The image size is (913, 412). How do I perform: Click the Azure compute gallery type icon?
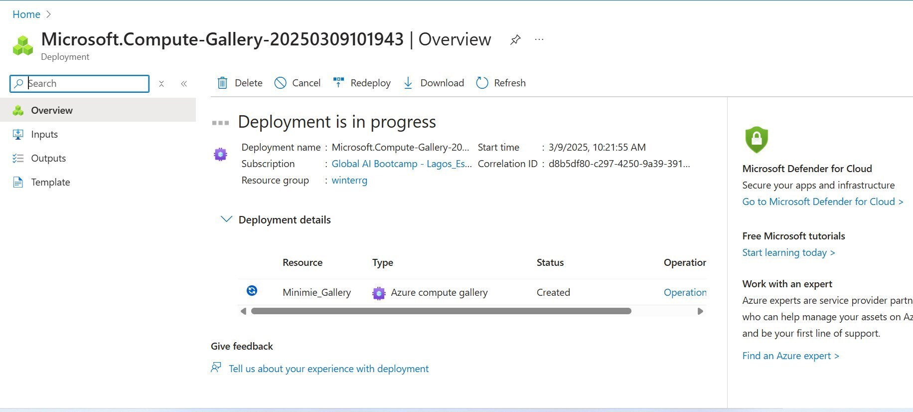(379, 293)
